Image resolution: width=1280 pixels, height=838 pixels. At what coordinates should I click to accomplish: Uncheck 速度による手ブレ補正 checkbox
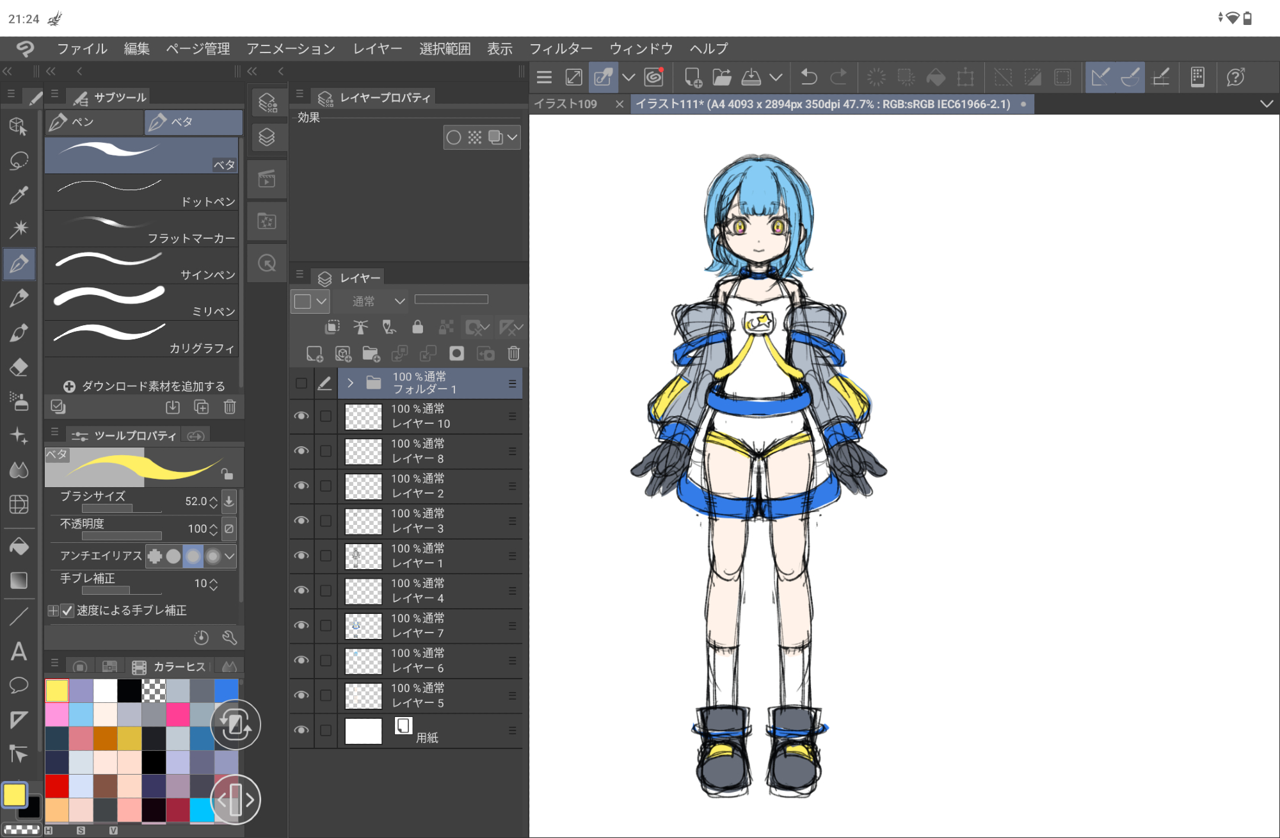(x=67, y=611)
